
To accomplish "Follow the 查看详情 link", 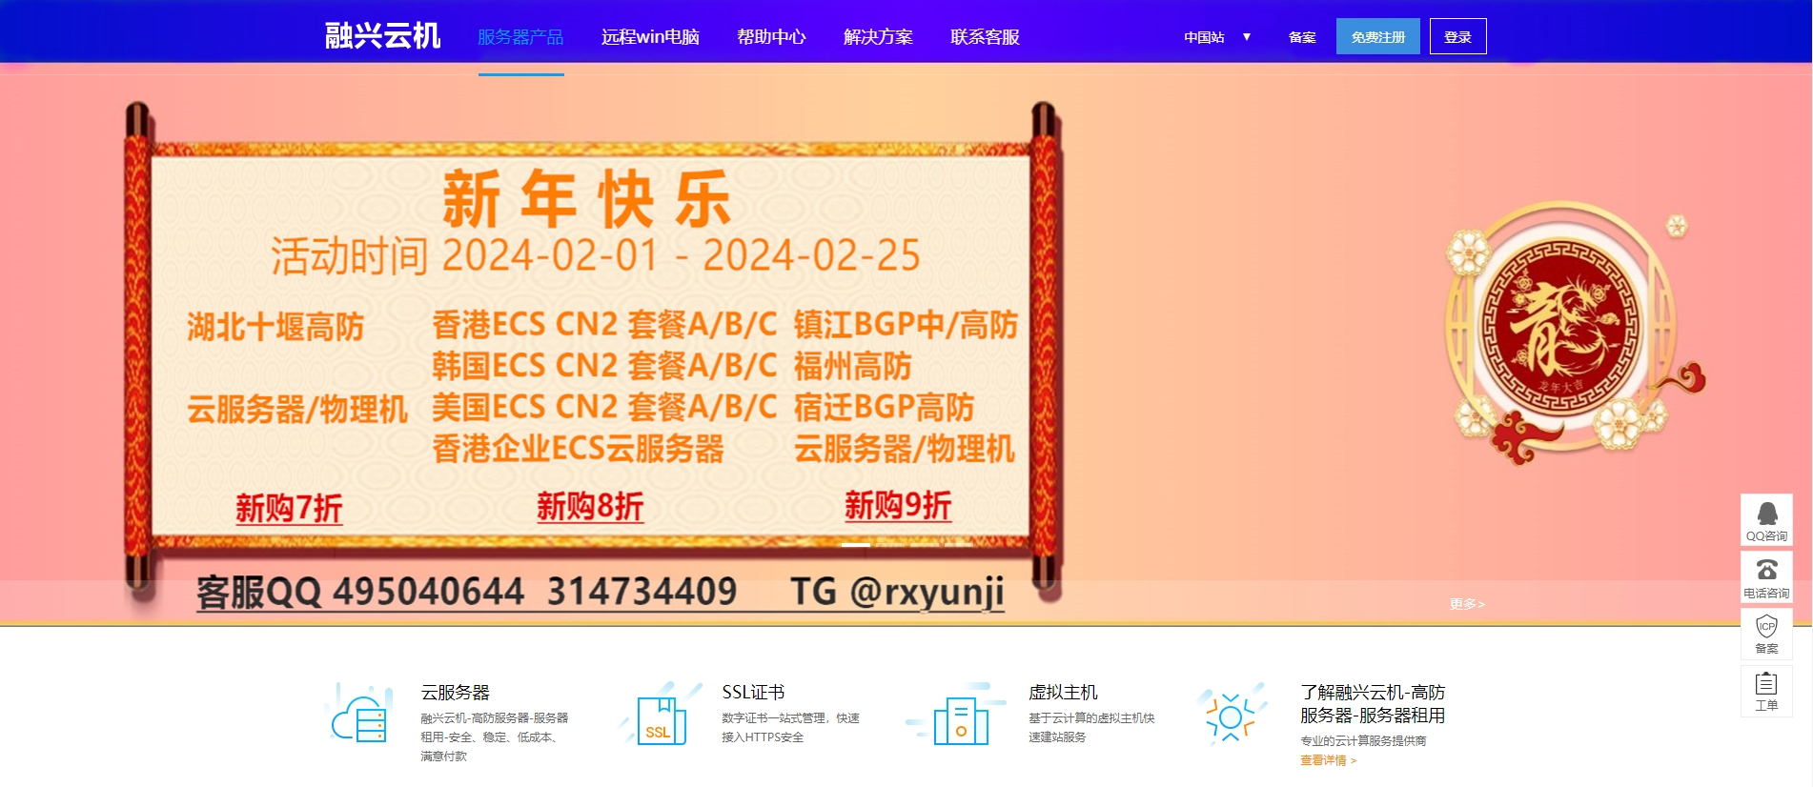I will click(x=1327, y=760).
